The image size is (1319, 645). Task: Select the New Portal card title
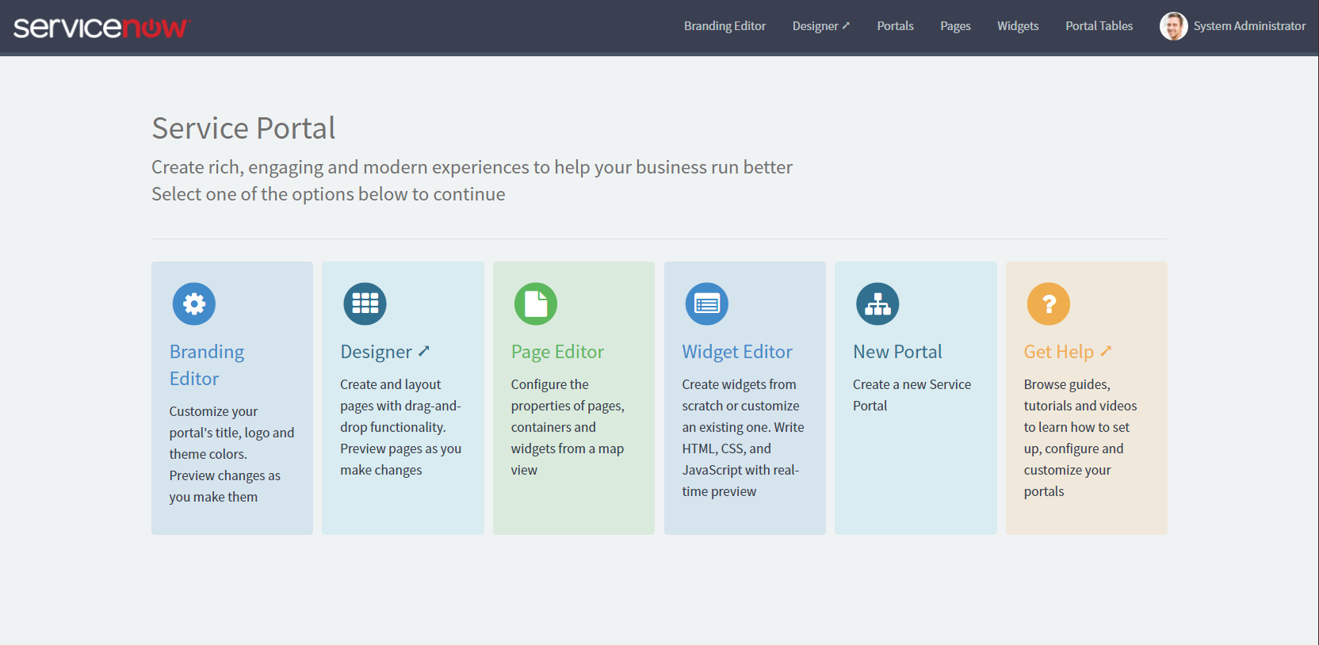click(x=897, y=352)
